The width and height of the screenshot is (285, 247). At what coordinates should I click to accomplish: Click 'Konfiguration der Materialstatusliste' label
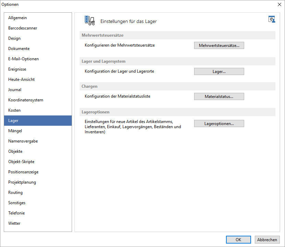pos(117,96)
